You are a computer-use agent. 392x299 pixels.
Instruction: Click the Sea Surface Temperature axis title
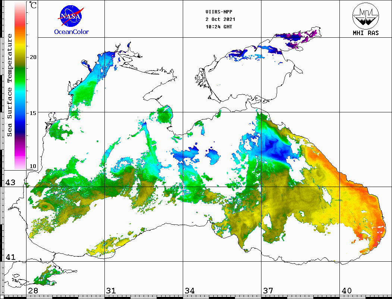[x=9, y=85]
